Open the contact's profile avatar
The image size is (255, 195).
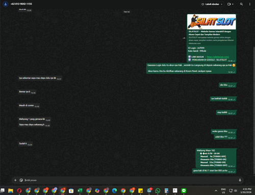pyautogui.click(x=6, y=4)
